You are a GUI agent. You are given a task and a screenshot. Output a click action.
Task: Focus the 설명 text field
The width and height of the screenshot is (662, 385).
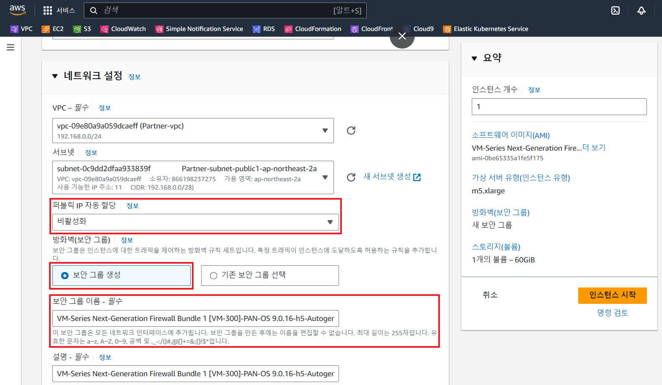point(196,374)
